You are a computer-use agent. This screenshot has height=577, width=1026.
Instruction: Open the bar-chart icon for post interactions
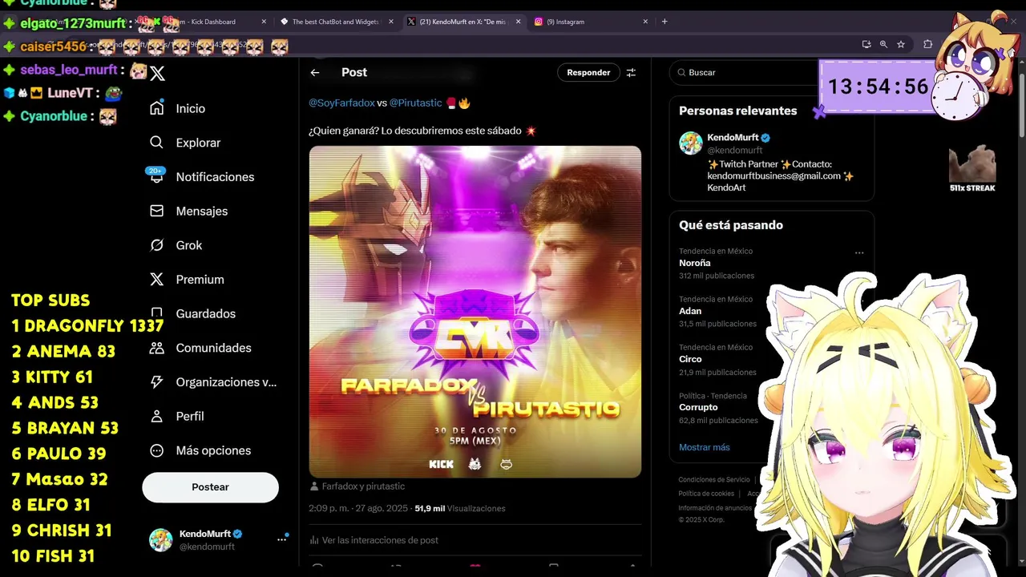[314, 540]
